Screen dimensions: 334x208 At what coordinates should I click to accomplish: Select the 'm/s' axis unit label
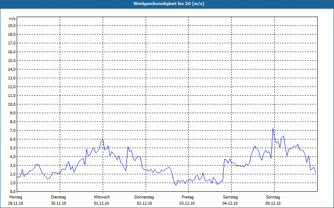(x=13, y=19)
